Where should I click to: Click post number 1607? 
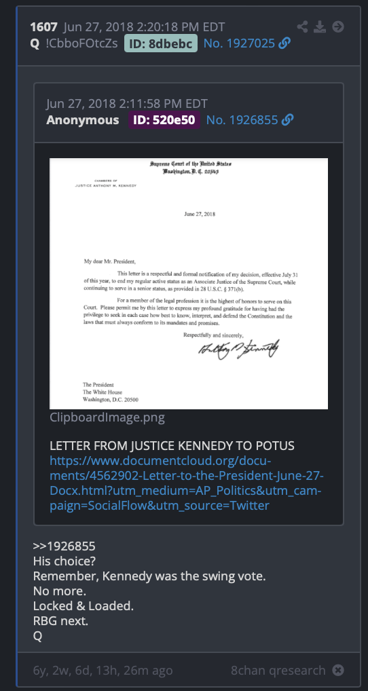pyautogui.click(x=43, y=27)
